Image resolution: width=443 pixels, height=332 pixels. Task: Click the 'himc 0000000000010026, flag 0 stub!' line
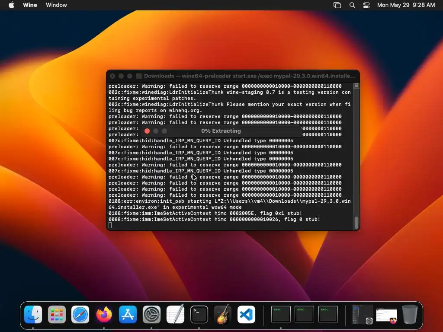click(214, 219)
